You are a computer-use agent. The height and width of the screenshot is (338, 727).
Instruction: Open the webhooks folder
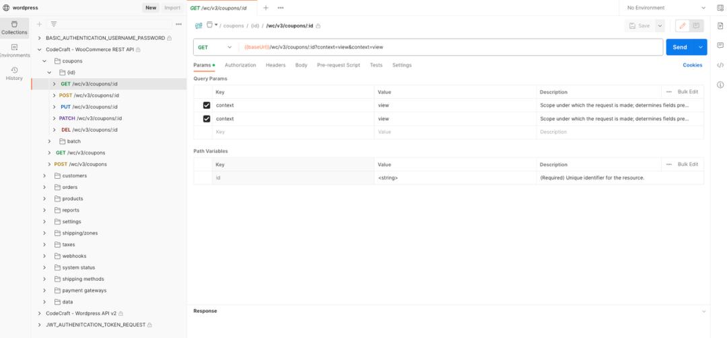(74, 256)
